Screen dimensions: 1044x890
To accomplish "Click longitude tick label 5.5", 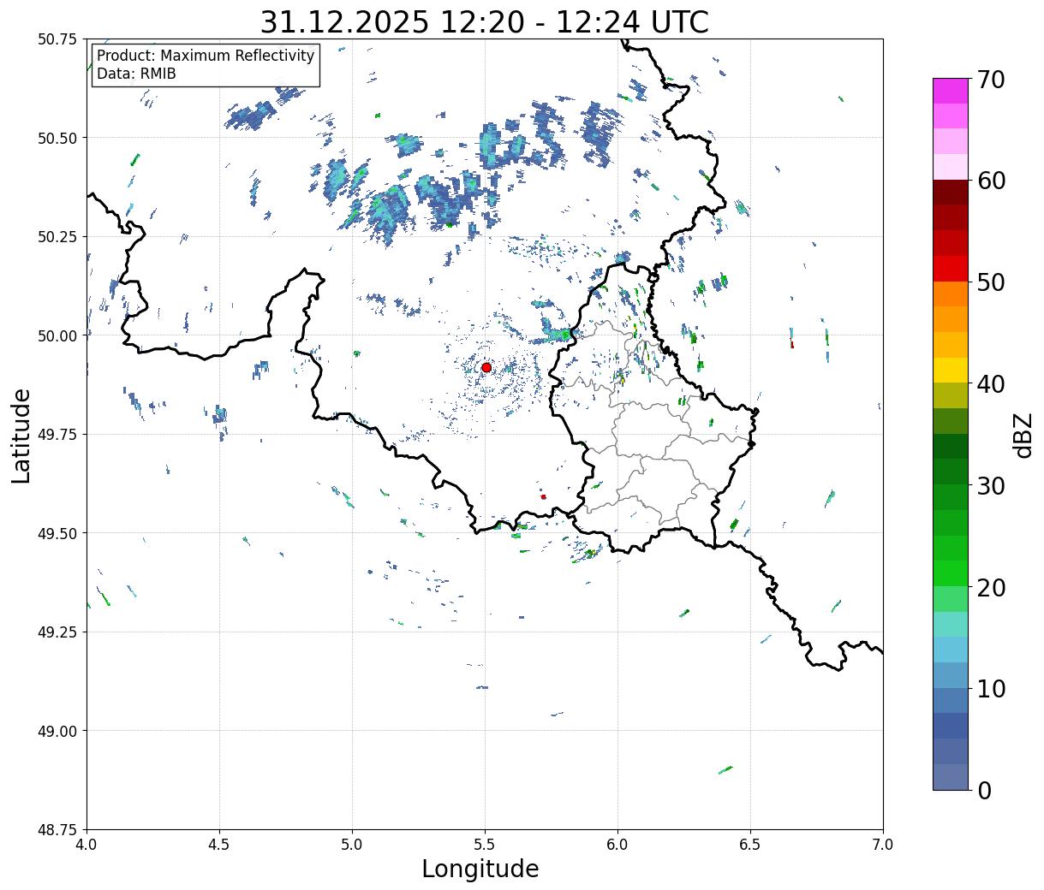I will tap(485, 845).
